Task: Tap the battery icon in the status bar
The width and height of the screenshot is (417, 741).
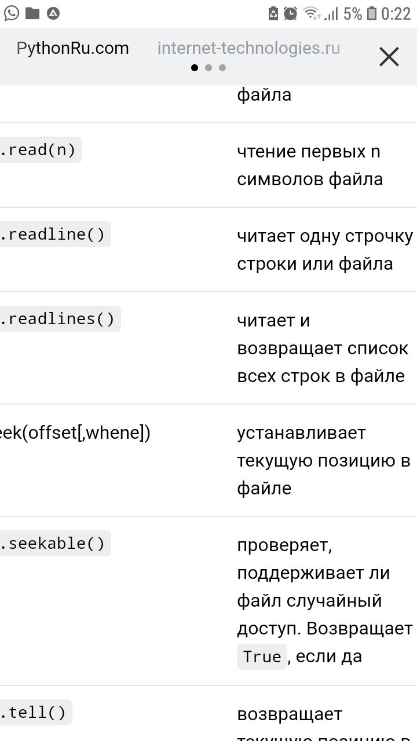Action: 372,13
